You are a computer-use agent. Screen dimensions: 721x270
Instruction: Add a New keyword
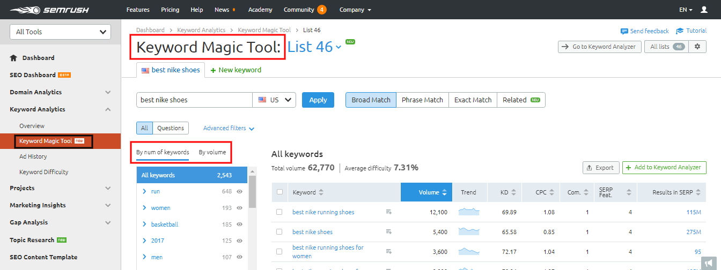236,70
